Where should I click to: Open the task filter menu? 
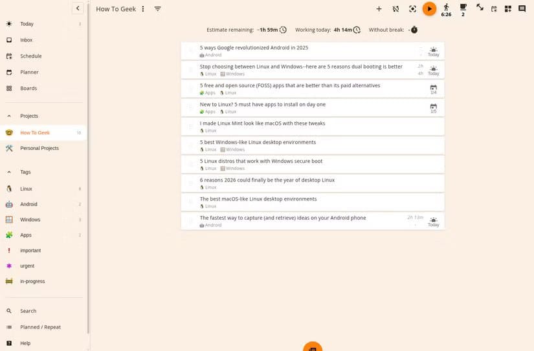[157, 9]
